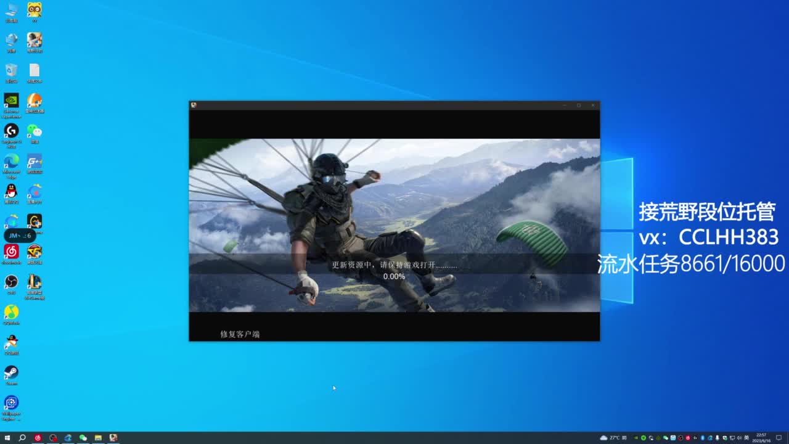Launch GeForce Experience from desktop
Viewport: 789px width, 444px height.
pyautogui.click(x=11, y=105)
